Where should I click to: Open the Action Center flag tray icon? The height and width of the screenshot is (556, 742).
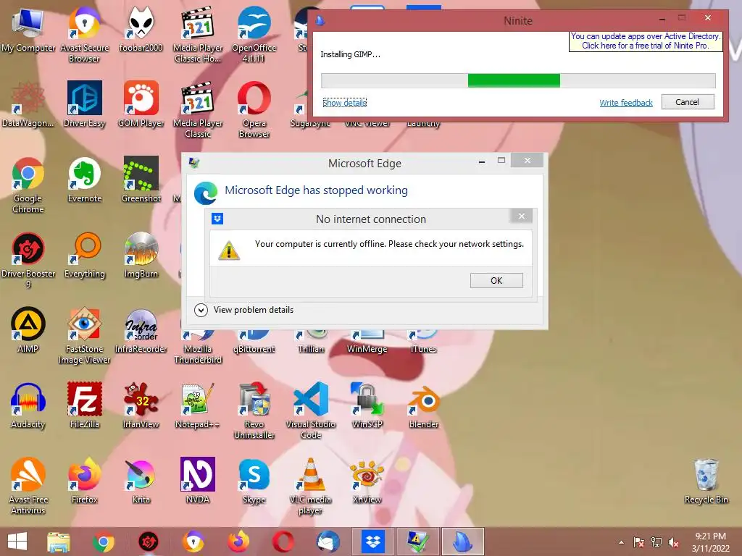pos(639,543)
